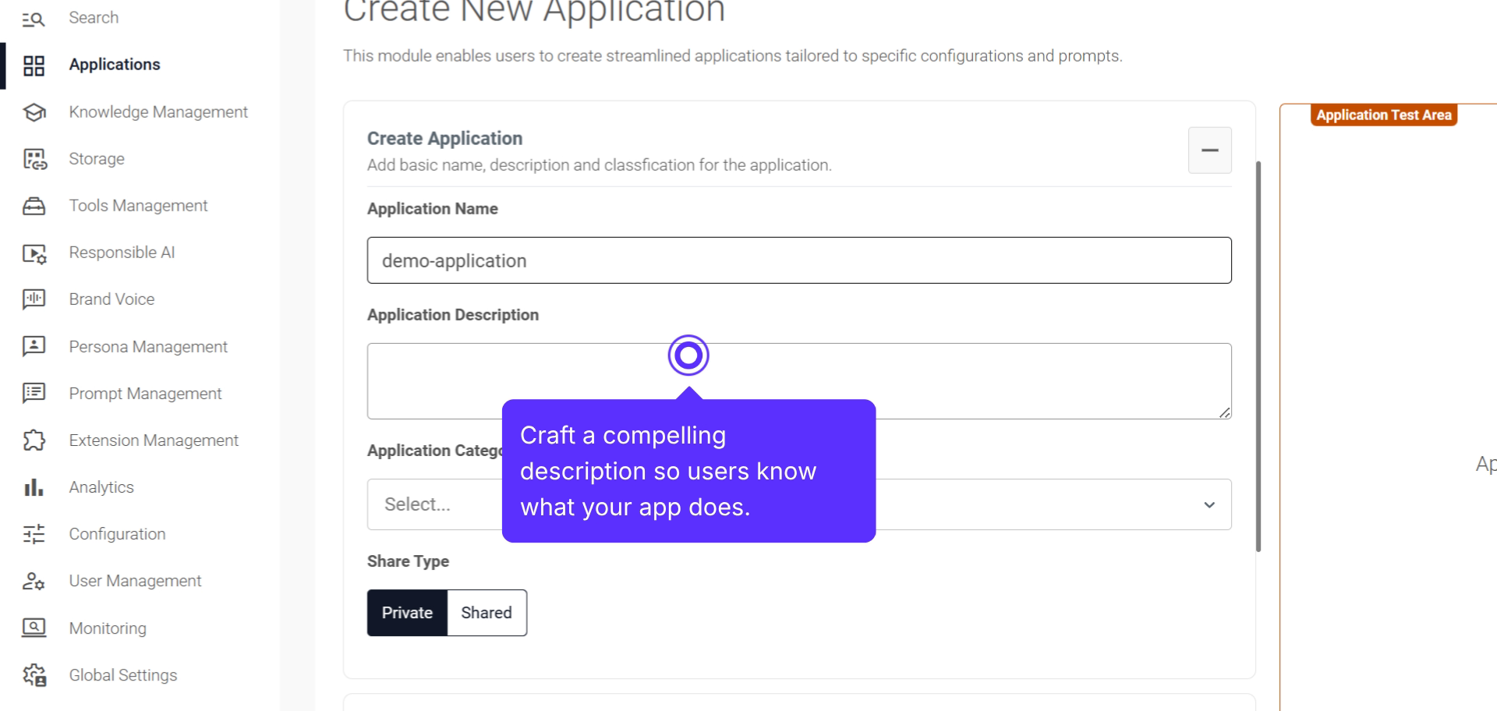This screenshot has width=1497, height=711.
Task: Click the Analytics bar chart icon
Action: 34,487
